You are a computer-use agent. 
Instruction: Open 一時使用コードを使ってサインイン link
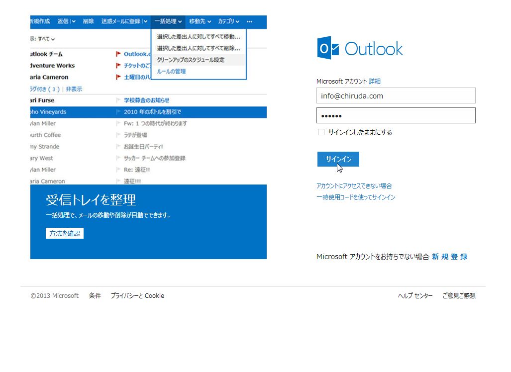[x=356, y=197]
